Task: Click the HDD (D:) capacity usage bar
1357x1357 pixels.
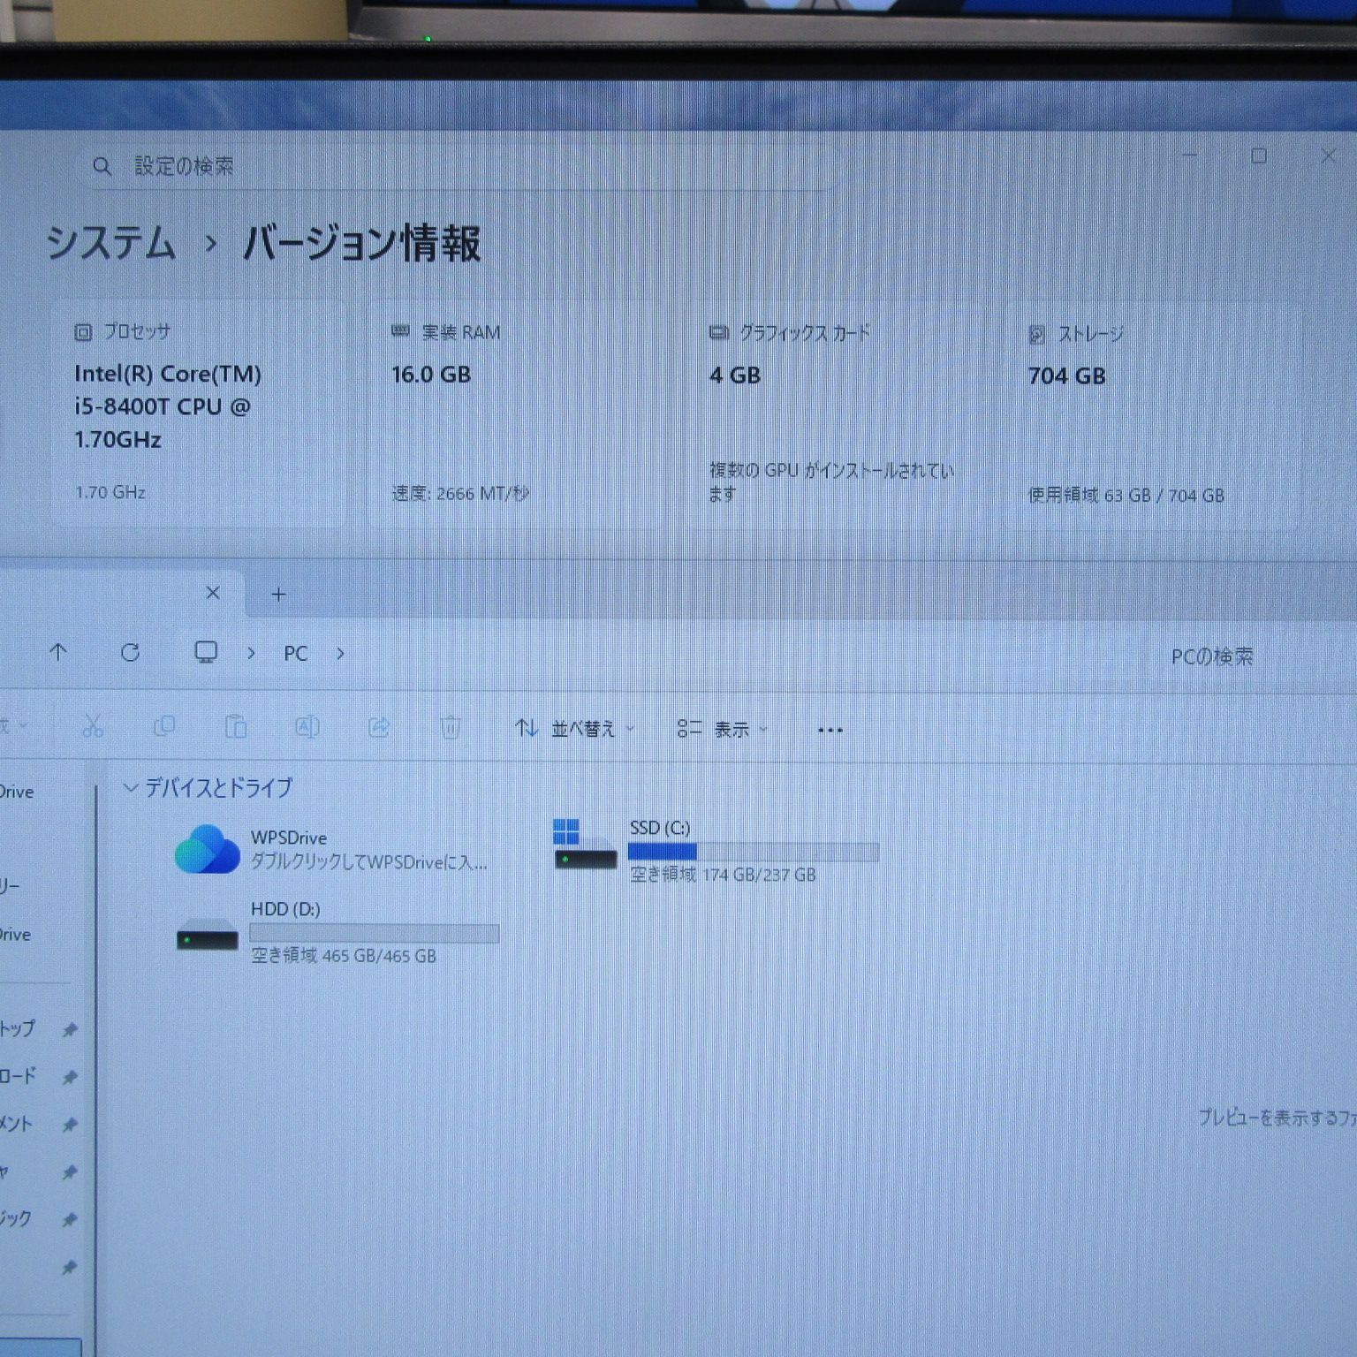Action: coord(375,933)
